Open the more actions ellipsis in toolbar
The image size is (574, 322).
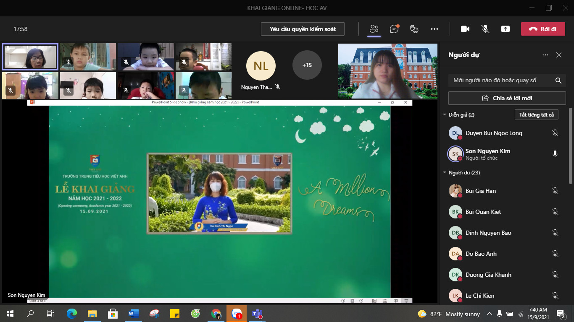(x=434, y=29)
